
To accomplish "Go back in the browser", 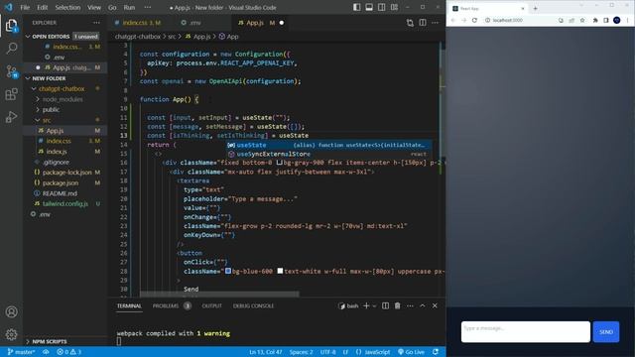I will 453,20.
